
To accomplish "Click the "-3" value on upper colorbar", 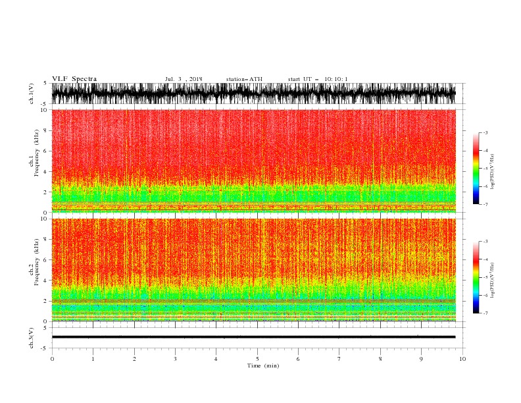I will point(485,132).
